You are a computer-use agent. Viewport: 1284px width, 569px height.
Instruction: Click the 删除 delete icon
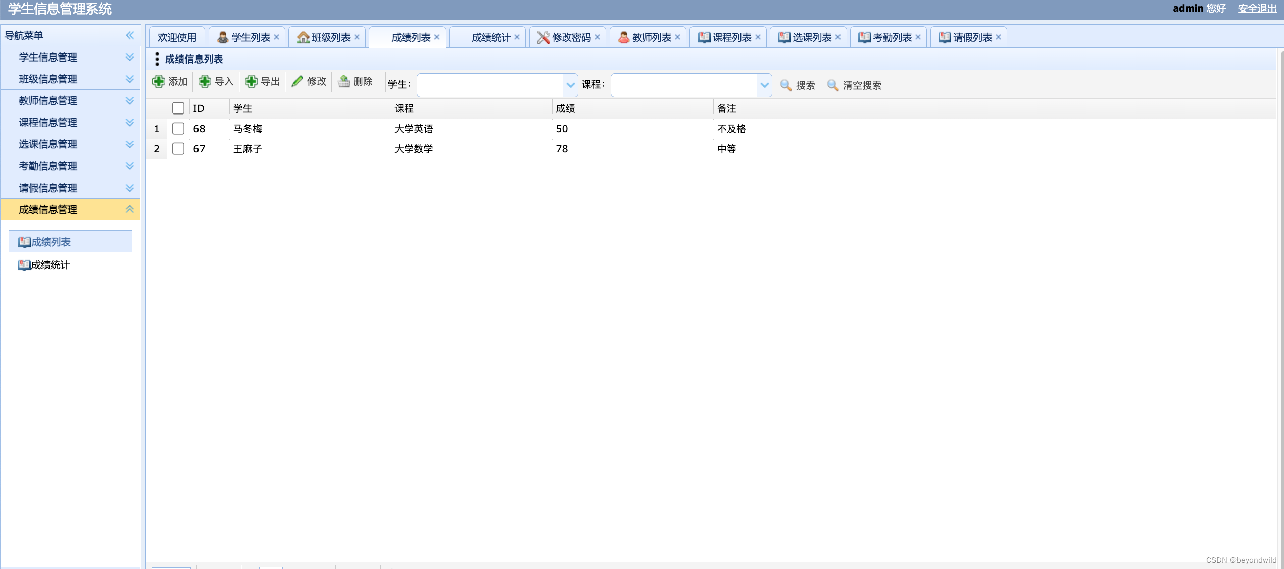(x=344, y=81)
